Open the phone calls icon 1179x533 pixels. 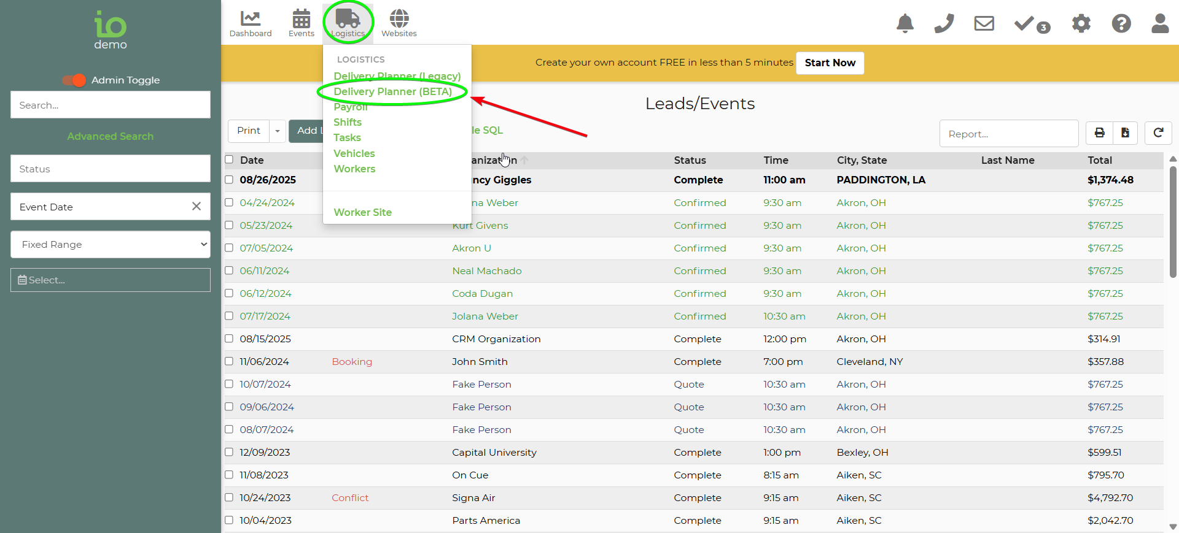[x=944, y=24]
